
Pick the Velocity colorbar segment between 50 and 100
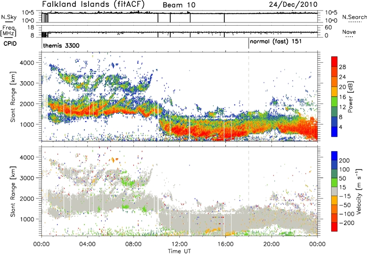[x=334, y=174]
